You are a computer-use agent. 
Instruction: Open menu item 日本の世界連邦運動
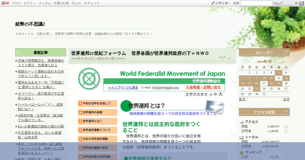[x=98, y=139]
